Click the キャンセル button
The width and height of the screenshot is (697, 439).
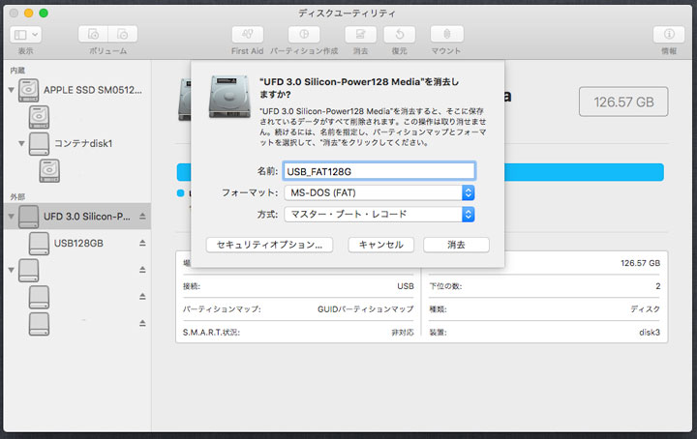pyautogui.click(x=380, y=245)
